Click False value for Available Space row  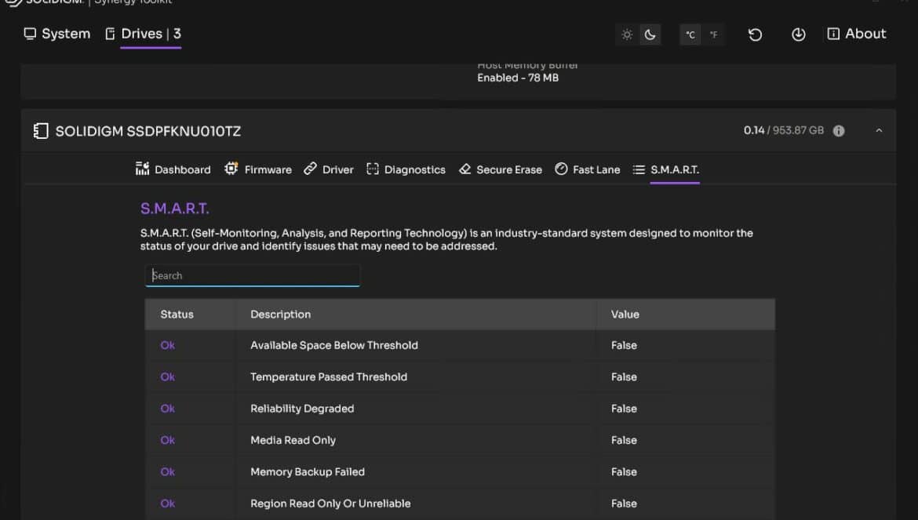coord(624,346)
